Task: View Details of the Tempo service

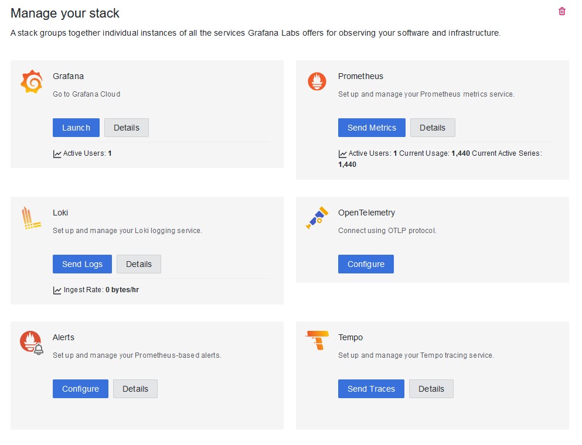Action: 431,389
